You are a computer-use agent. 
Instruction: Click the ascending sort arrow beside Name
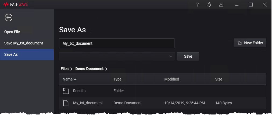[75, 79]
